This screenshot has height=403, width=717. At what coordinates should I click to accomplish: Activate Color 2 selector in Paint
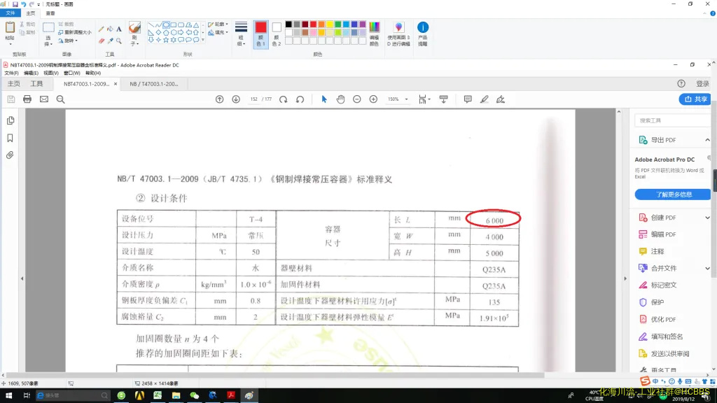(277, 34)
